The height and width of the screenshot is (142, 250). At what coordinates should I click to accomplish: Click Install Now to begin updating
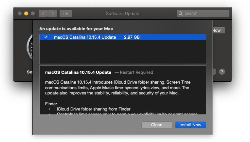(x=190, y=125)
